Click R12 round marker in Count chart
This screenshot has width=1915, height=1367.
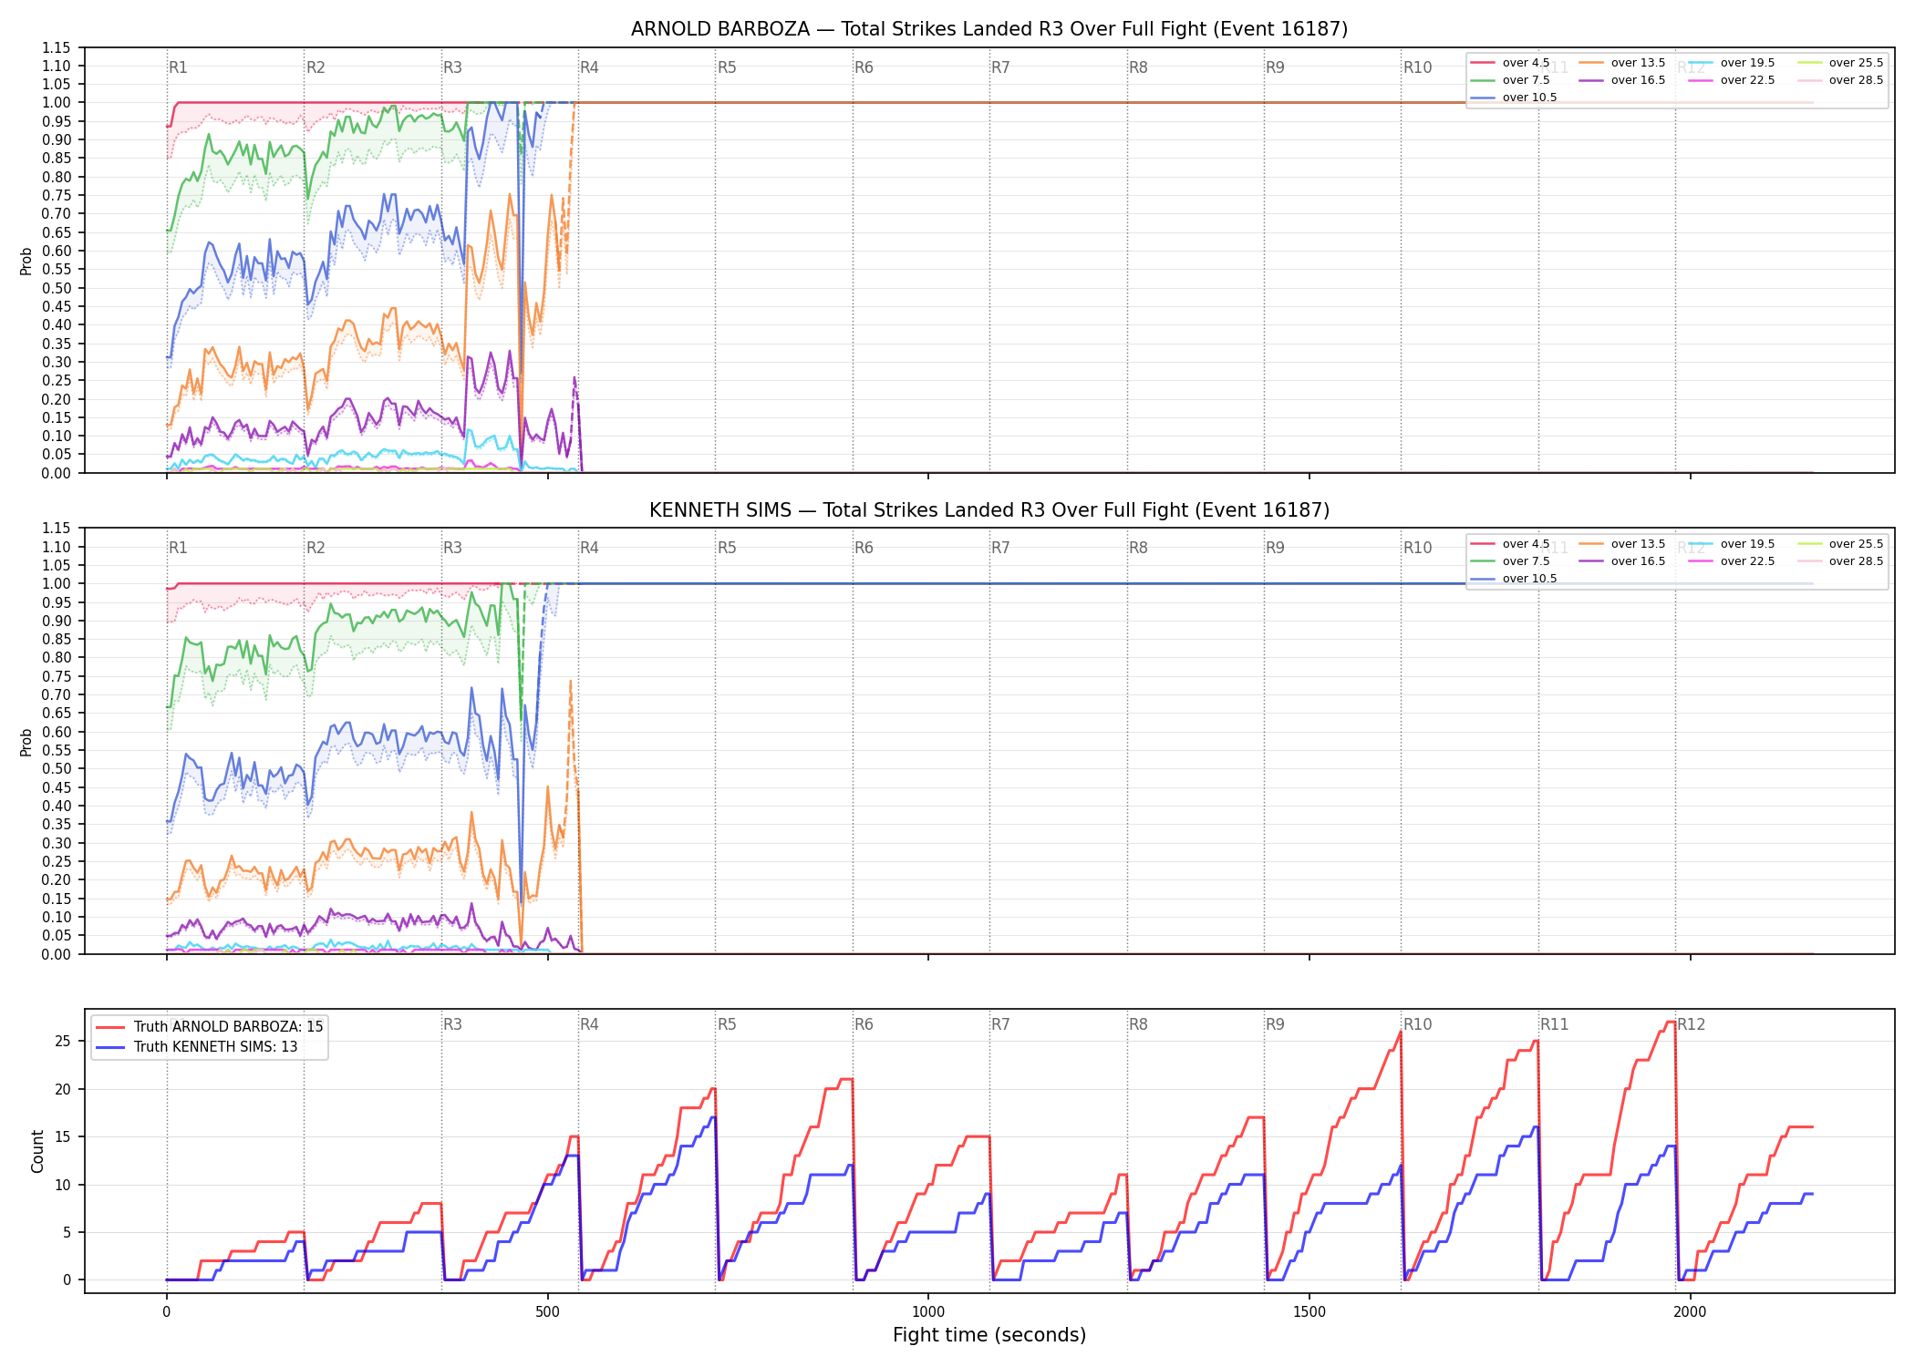[1691, 1024]
